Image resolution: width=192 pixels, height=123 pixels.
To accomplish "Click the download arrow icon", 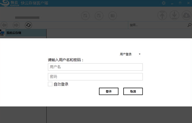I will [x=174, y=15].
